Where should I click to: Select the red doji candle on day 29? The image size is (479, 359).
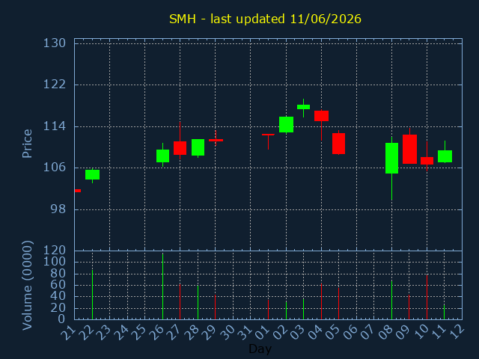pyautogui.click(x=216, y=140)
